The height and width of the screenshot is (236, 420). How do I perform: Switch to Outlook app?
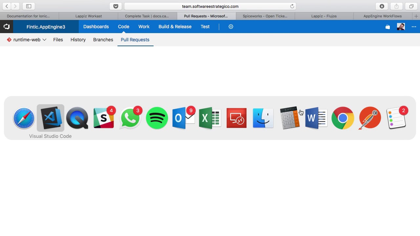pyautogui.click(x=183, y=118)
